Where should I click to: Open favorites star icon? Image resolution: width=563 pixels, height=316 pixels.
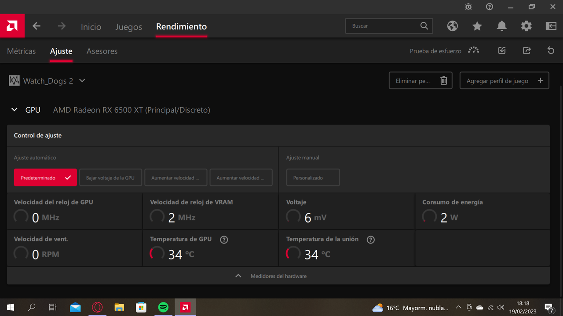pos(477,26)
